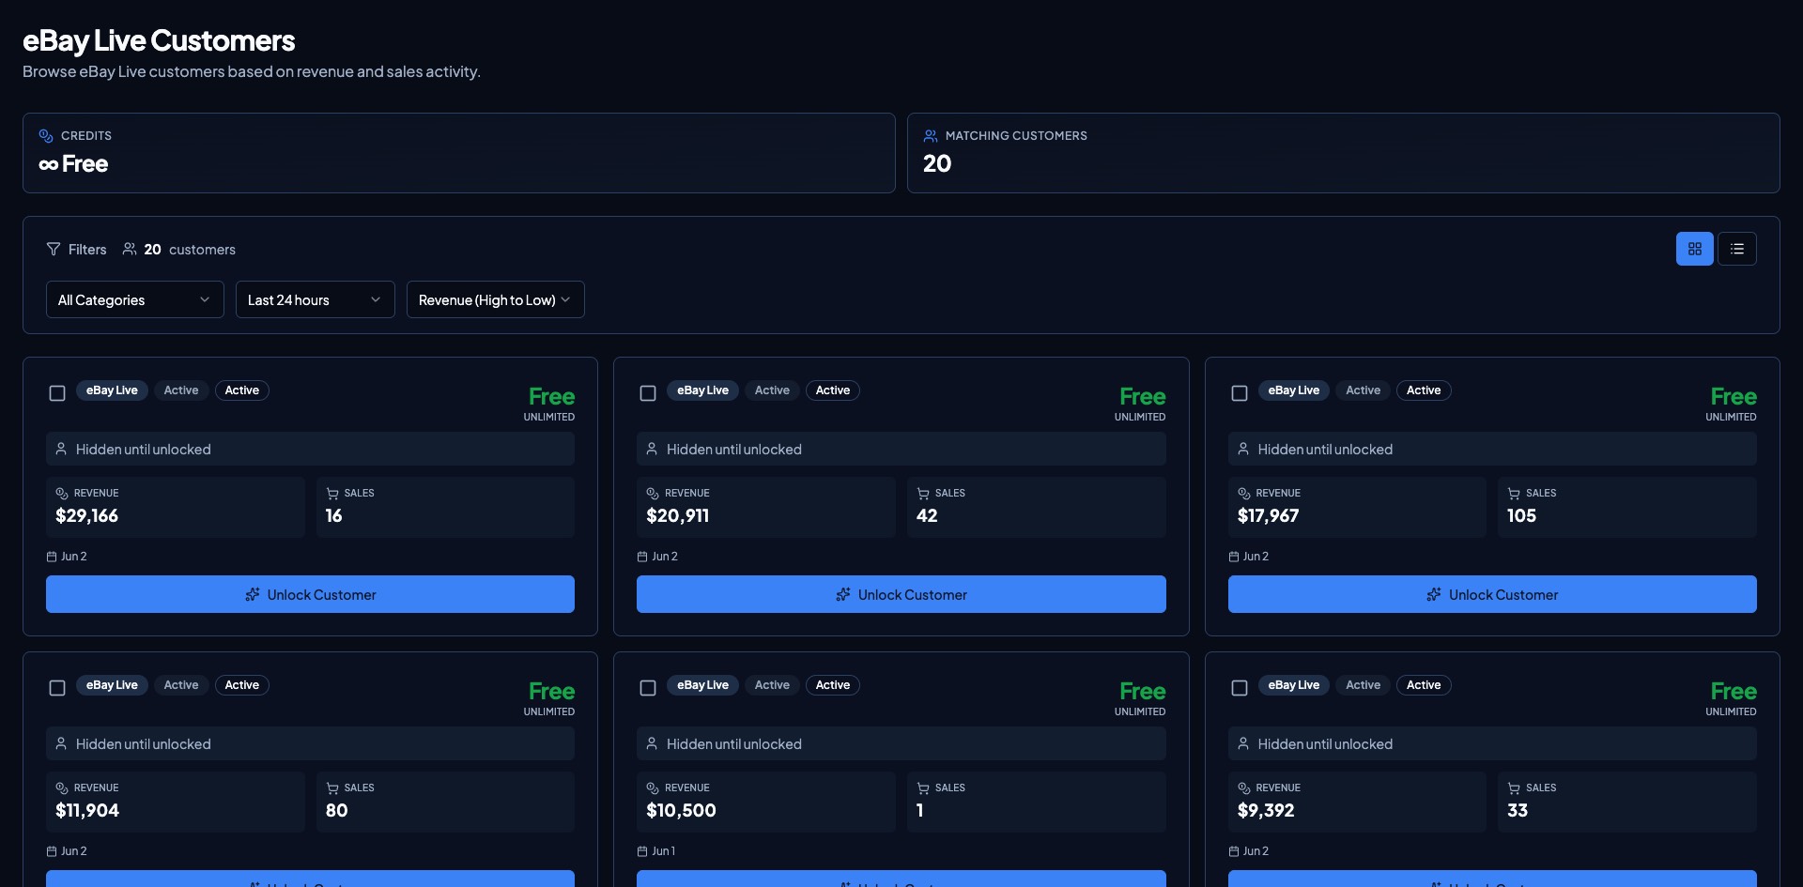Click person icon in $29,166 card's hidden name
Viewport: 1803px width, 887px height.
[x=61, y=449]
